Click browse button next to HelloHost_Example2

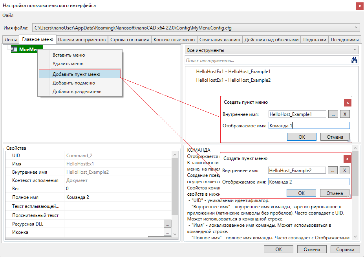tap(333, 170)
